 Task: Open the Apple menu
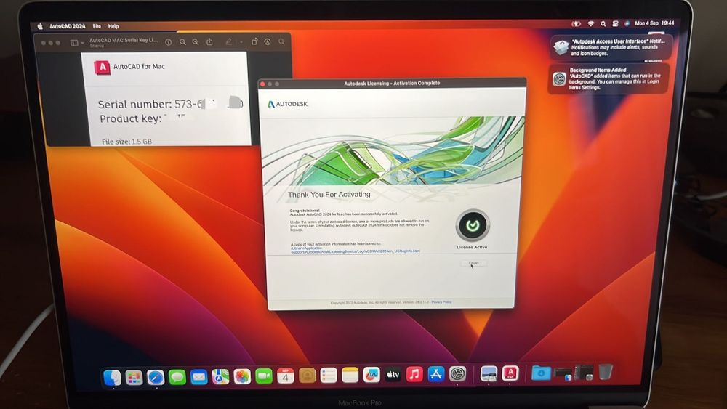pyautogui.click(x=40, y=26)
